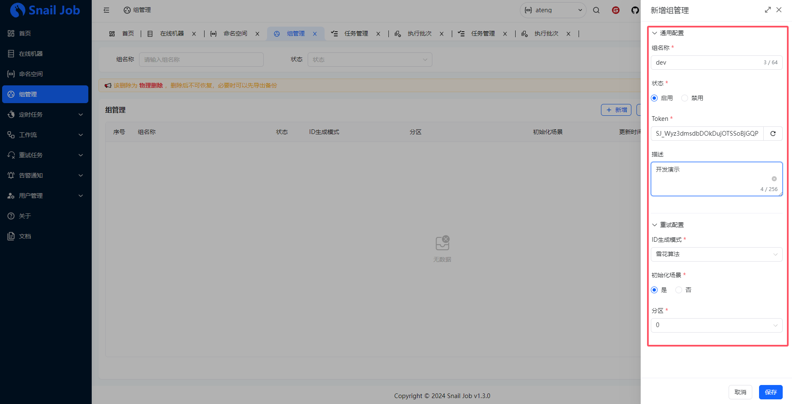The image size is (792, 404).
Task: Click the 保存 button
Action: (770, 392)
